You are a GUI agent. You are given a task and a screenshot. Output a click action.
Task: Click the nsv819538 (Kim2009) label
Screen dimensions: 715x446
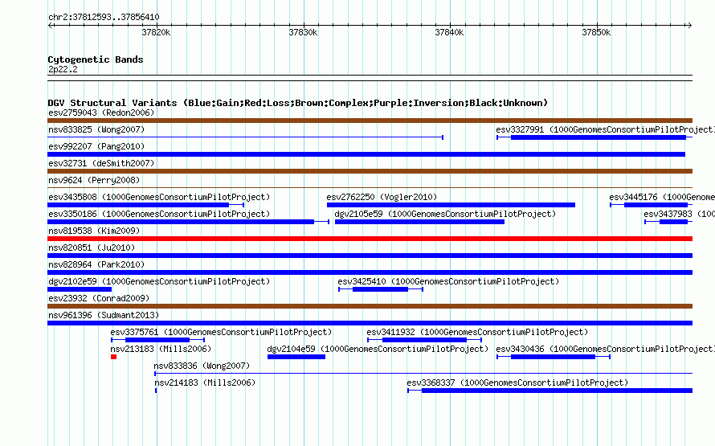coord(94,231)
